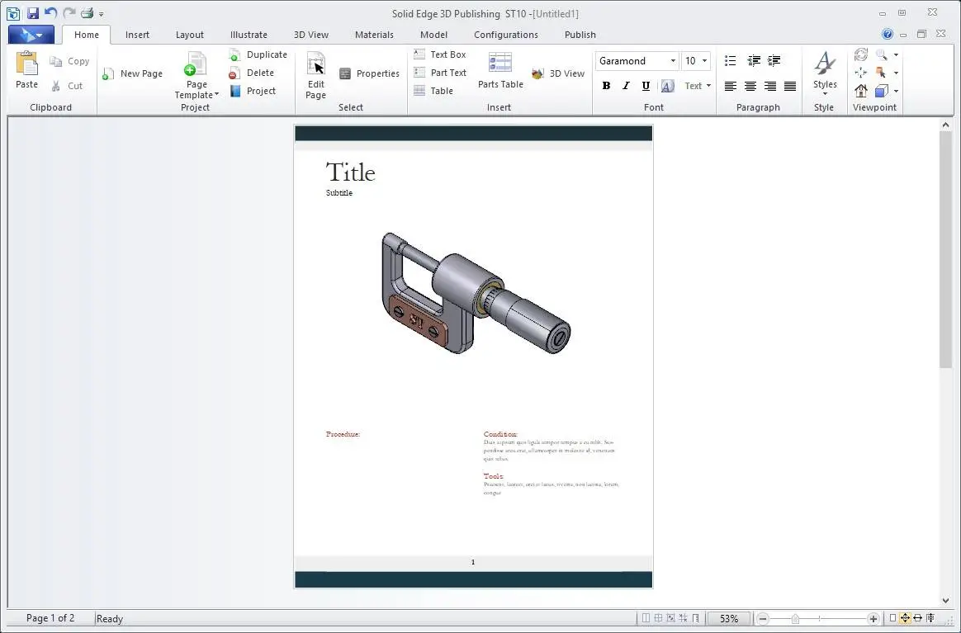Open the Configurations ribbon tab
Image resolution: width=961 pixels, height=633 pixels.
tap(505, 35)
